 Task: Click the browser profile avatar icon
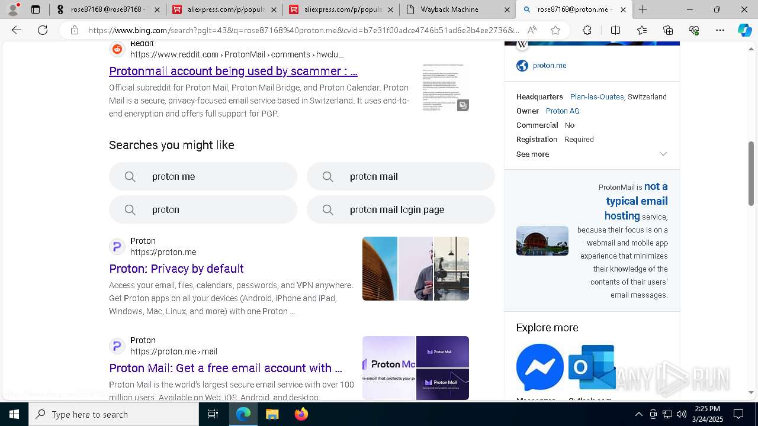click(x=13, y=9)
